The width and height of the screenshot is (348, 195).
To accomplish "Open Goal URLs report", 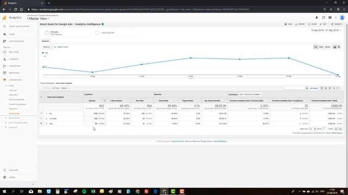I will [x=13, y=95].
